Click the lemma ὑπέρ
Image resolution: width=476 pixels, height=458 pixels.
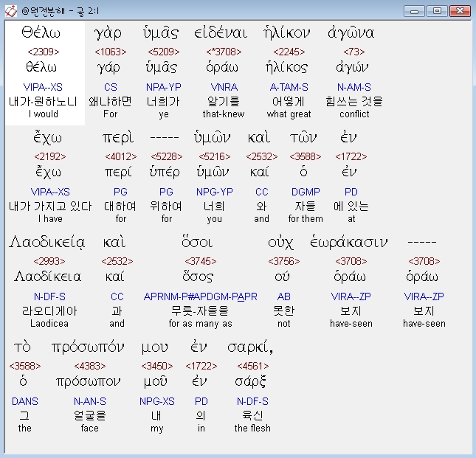[165, 173]
